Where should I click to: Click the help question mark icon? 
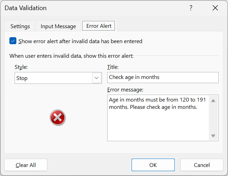[x=191, y=8]
